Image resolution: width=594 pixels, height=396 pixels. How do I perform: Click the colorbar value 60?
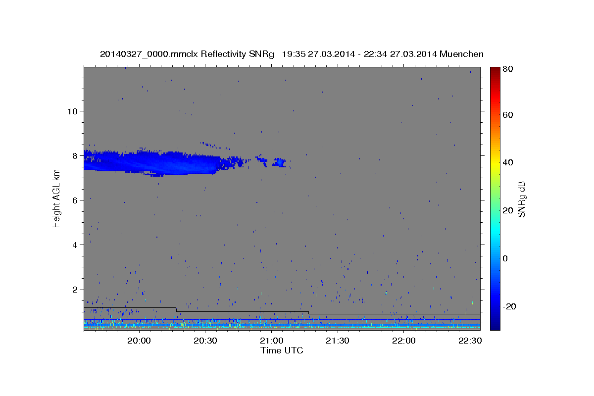click(x=507, y=115)
